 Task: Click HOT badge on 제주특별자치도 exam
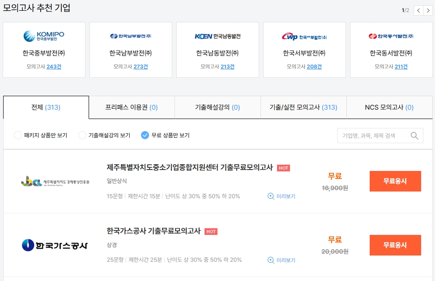click(x=284, y=168)
